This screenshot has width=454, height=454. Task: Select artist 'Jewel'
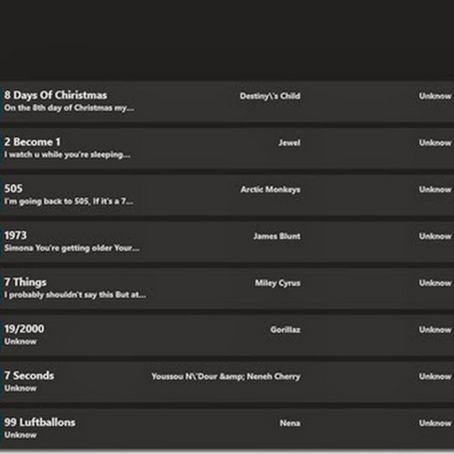click(x=289, y=143)
